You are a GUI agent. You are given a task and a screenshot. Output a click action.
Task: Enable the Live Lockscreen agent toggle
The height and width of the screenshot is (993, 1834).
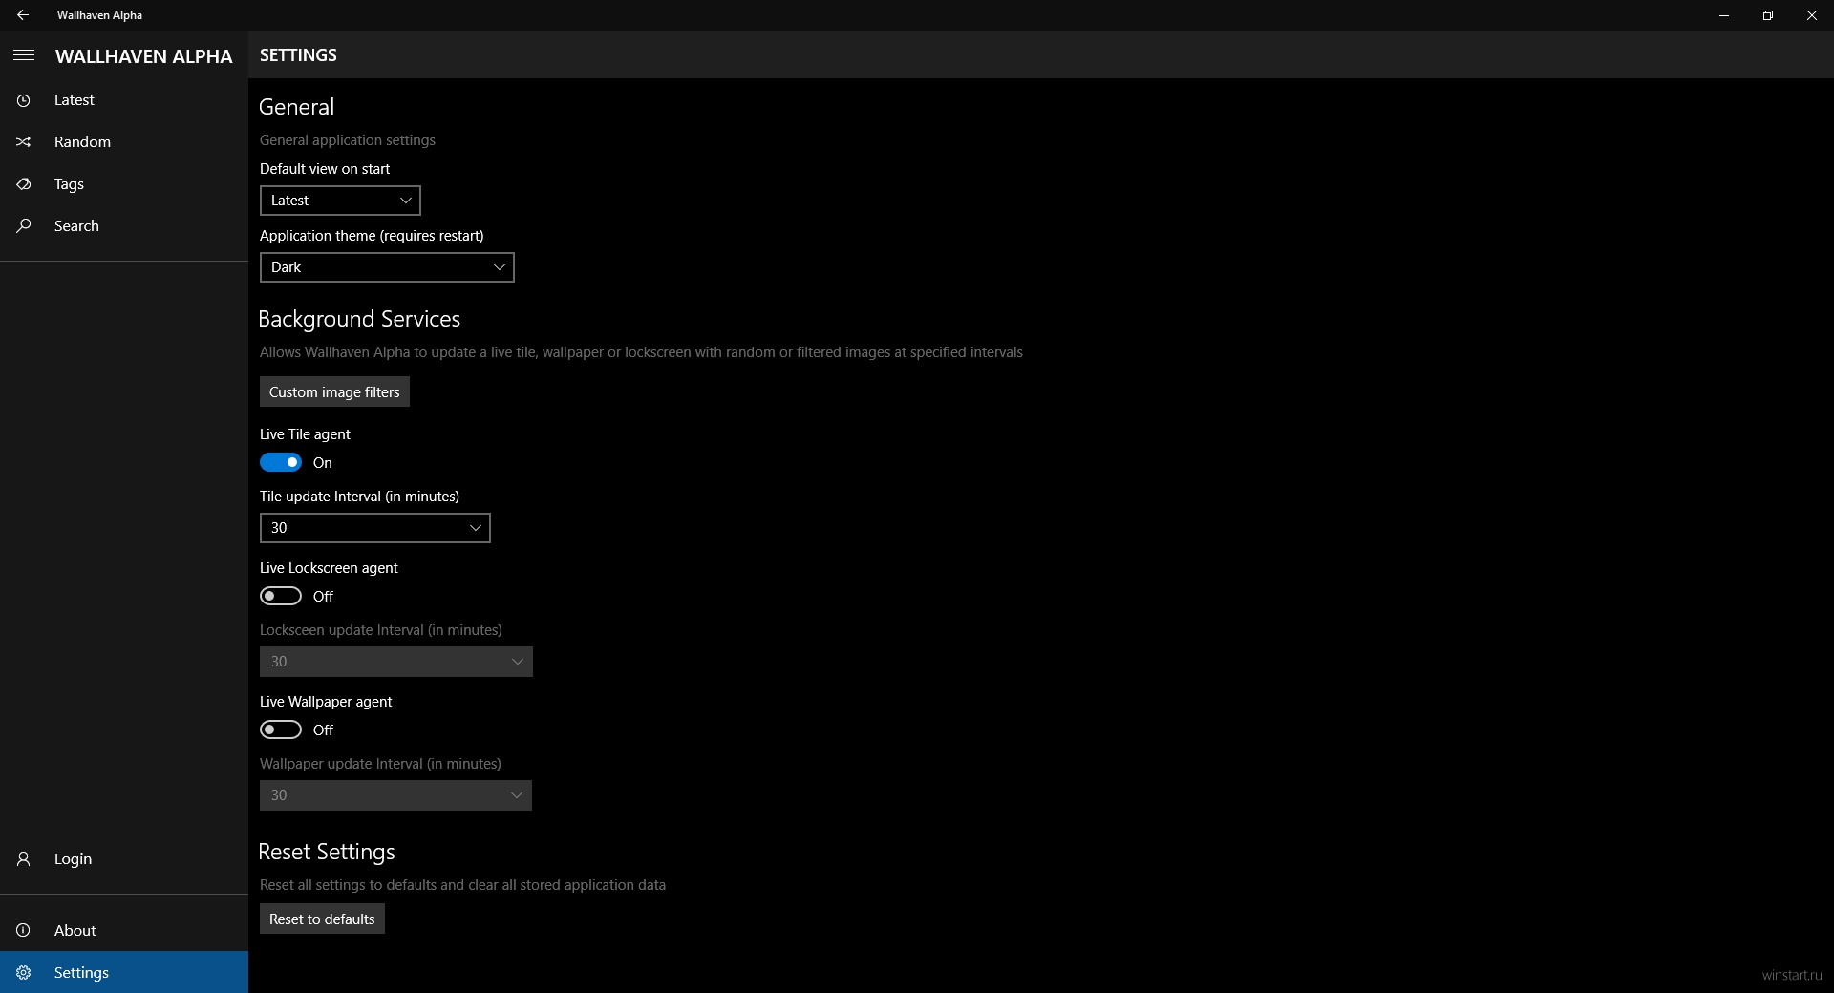coord(281,597)
